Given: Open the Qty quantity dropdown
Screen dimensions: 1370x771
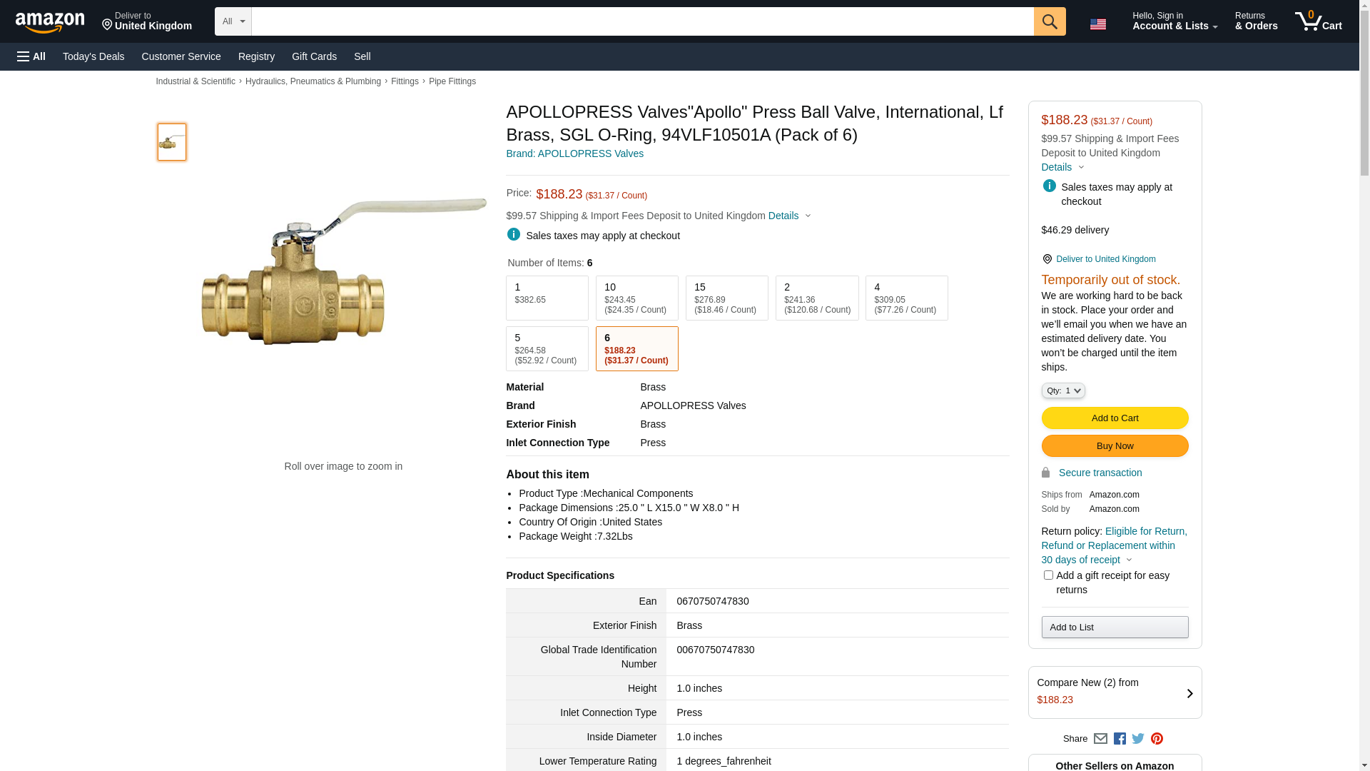Looking at the screenshot, I should tap(1063, 390).
